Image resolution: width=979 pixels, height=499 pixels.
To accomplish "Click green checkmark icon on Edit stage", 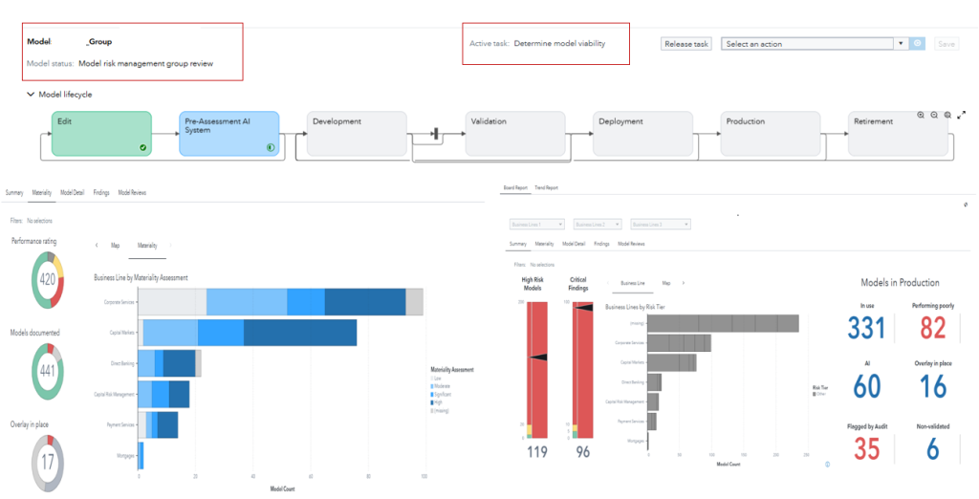I will click(142, 147).
